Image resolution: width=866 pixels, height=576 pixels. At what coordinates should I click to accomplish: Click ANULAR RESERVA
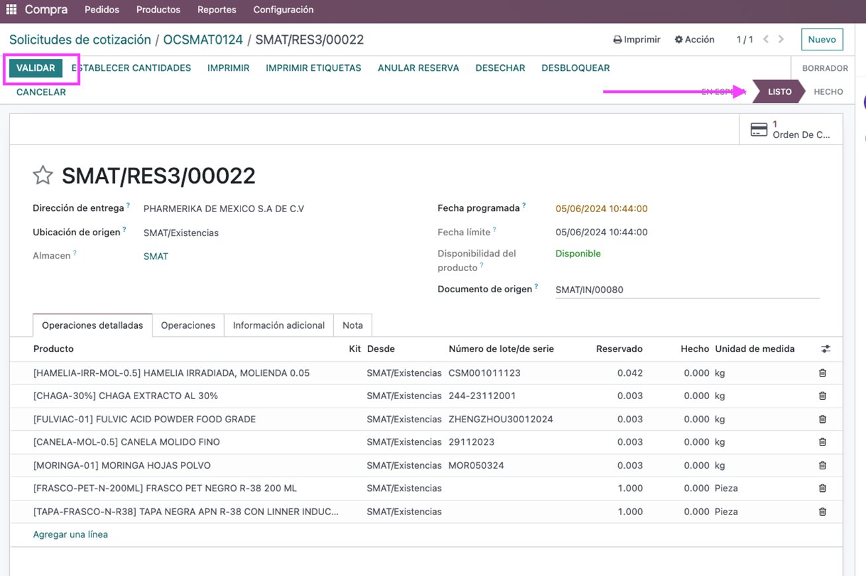pos(418,68)
